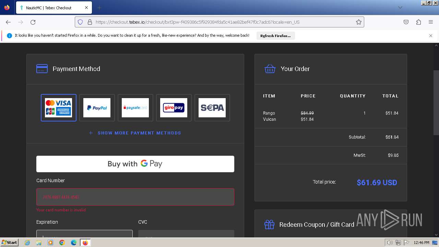Focus the Expiration input field
This screenshot has height=247, width=439.
click(x=84, y=234)
